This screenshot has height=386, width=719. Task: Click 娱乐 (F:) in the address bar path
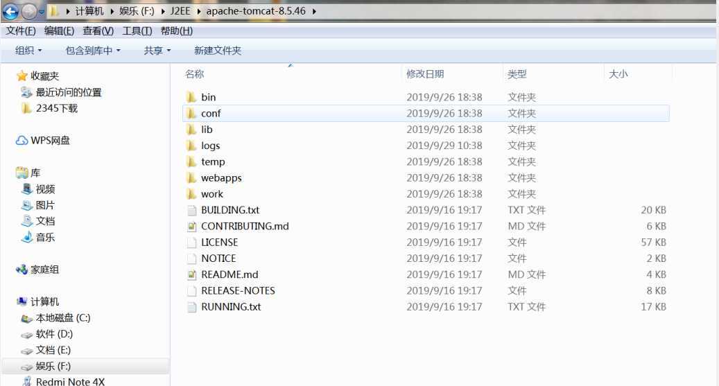point(137,11)
